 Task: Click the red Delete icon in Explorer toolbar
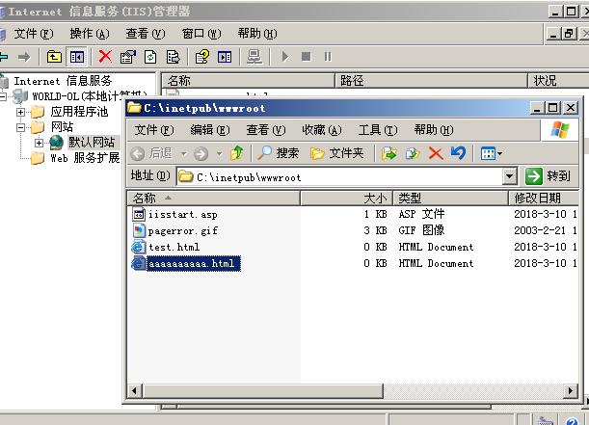(436, 153)
